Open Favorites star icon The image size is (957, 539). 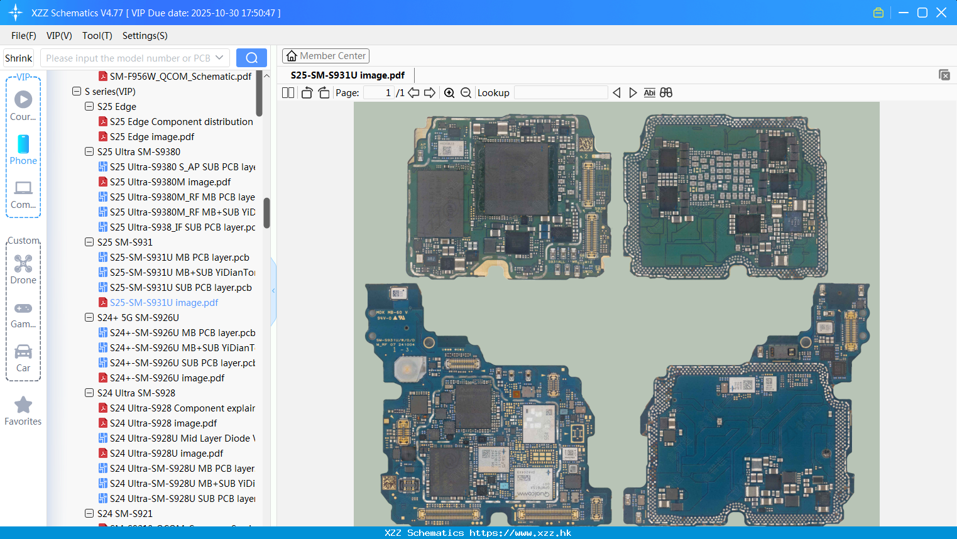point(23,411)
